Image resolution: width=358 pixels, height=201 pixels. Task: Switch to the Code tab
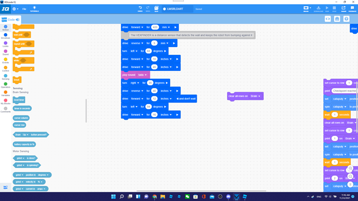pos(11,20)
